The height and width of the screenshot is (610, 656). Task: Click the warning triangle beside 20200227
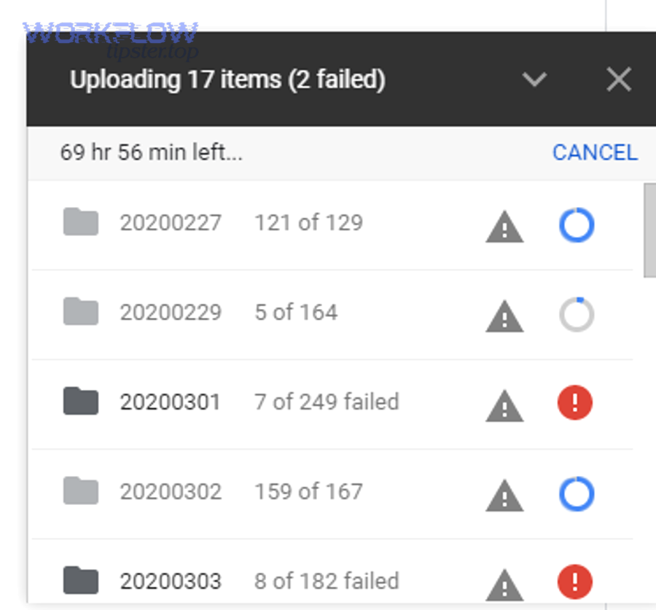tap(504, 226)
